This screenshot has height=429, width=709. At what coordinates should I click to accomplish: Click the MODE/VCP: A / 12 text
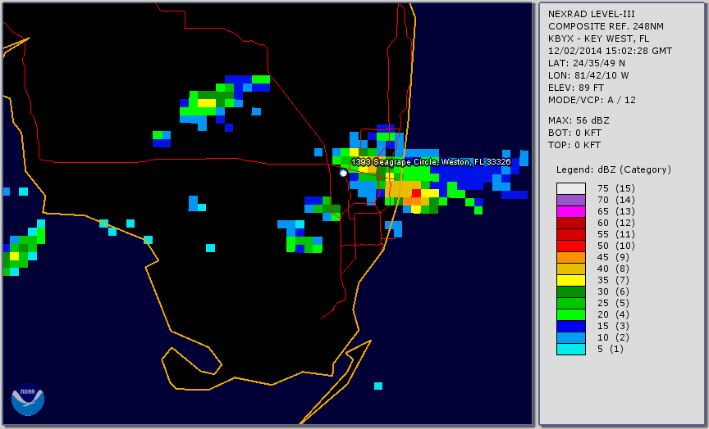(x=592, y=100)
